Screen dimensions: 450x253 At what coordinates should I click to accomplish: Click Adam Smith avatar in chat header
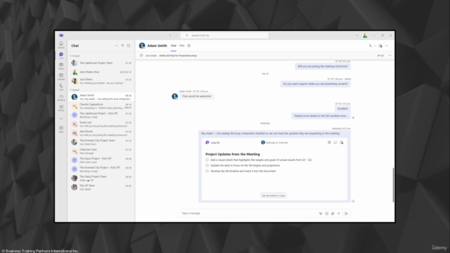pos(142,46)
